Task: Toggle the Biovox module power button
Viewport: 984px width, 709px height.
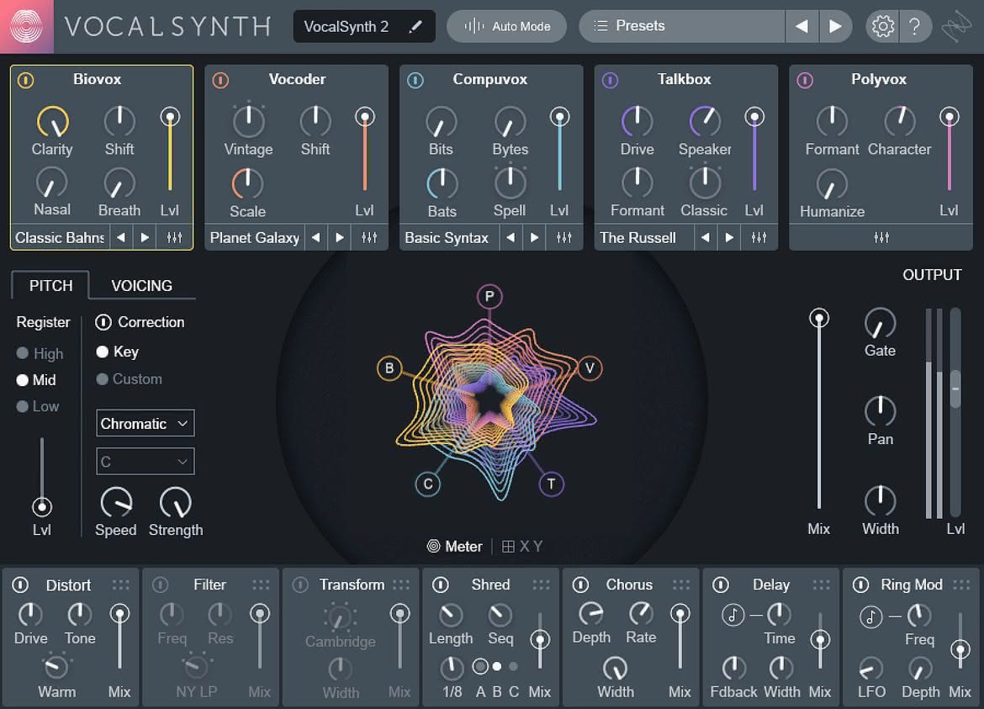Action: click(x=25, y=80)
